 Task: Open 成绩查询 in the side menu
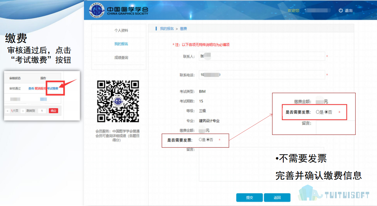[x=121, y=58]
